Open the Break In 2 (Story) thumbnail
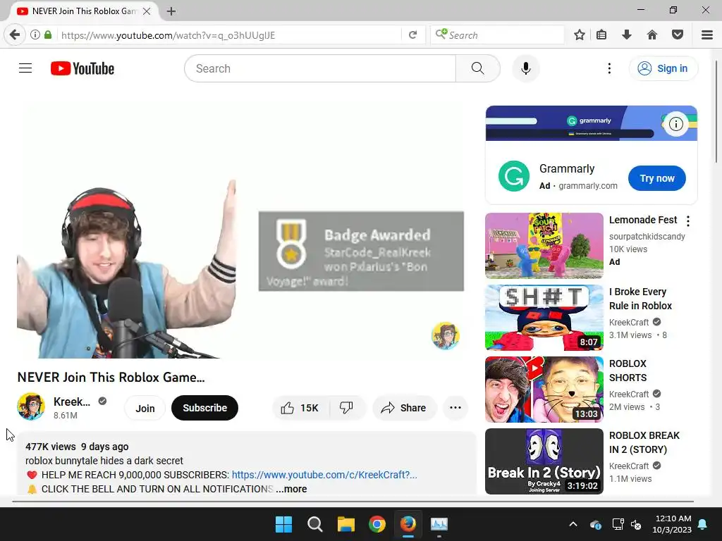This screenshot has width=722, height=541. [544, 461]
